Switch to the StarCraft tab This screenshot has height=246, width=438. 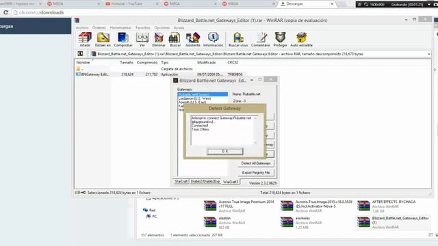[181, 182]
